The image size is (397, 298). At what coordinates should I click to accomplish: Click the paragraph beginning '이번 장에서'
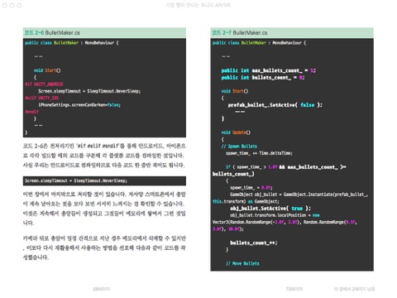[x=104, y=209]
